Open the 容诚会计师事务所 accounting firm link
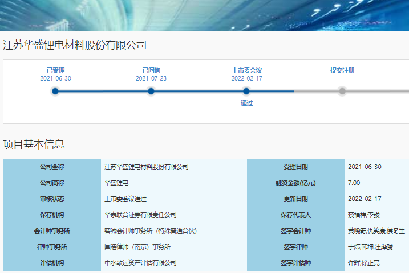Image resolution: width=409 pixels, height=273 pixels. pos(152,231)
